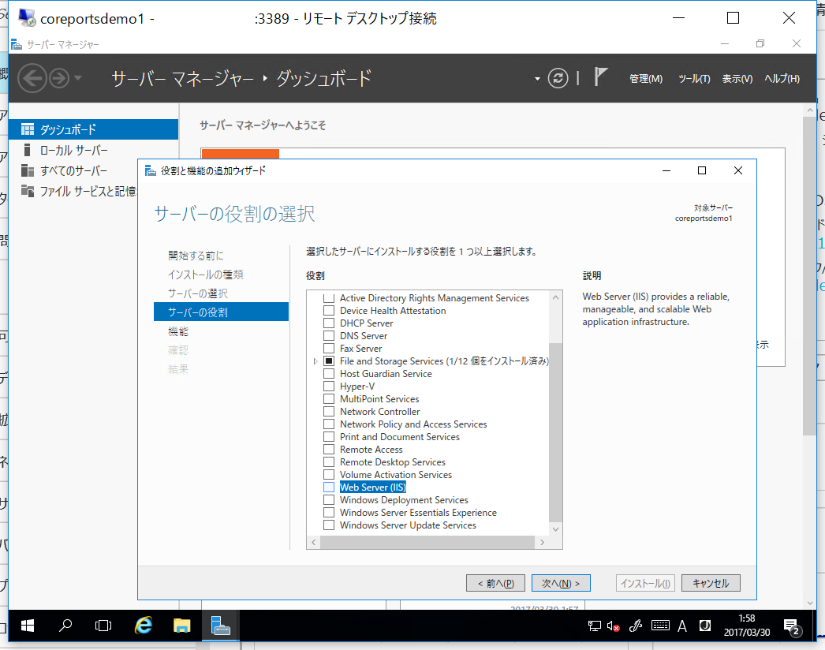The height and width of the screenshot is (650, 825).
Task: Select the Device Health Attestation row
Action: click(x=393, y=311)
